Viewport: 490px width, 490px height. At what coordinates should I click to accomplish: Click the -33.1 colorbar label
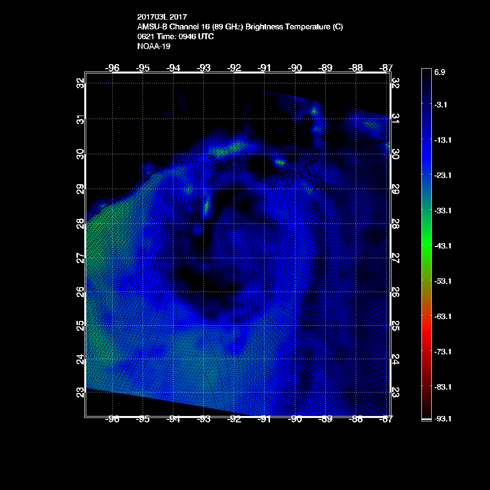click(x=443, y=211)
